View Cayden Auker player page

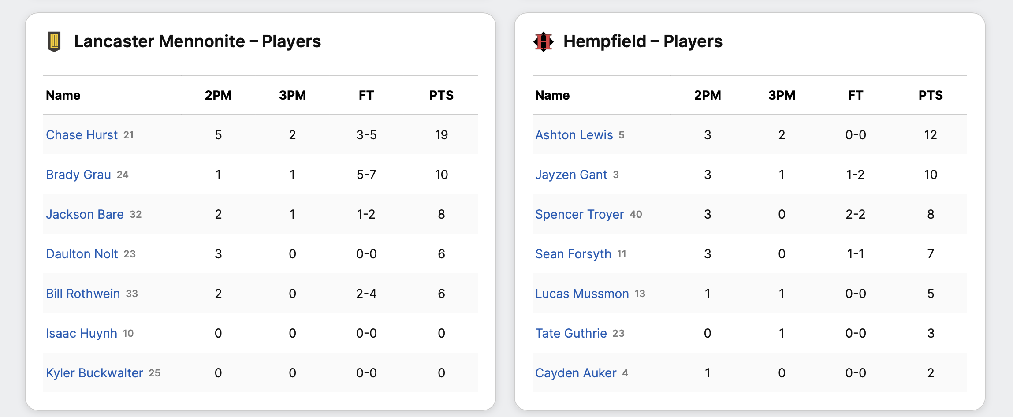click(x=576, y=373)
